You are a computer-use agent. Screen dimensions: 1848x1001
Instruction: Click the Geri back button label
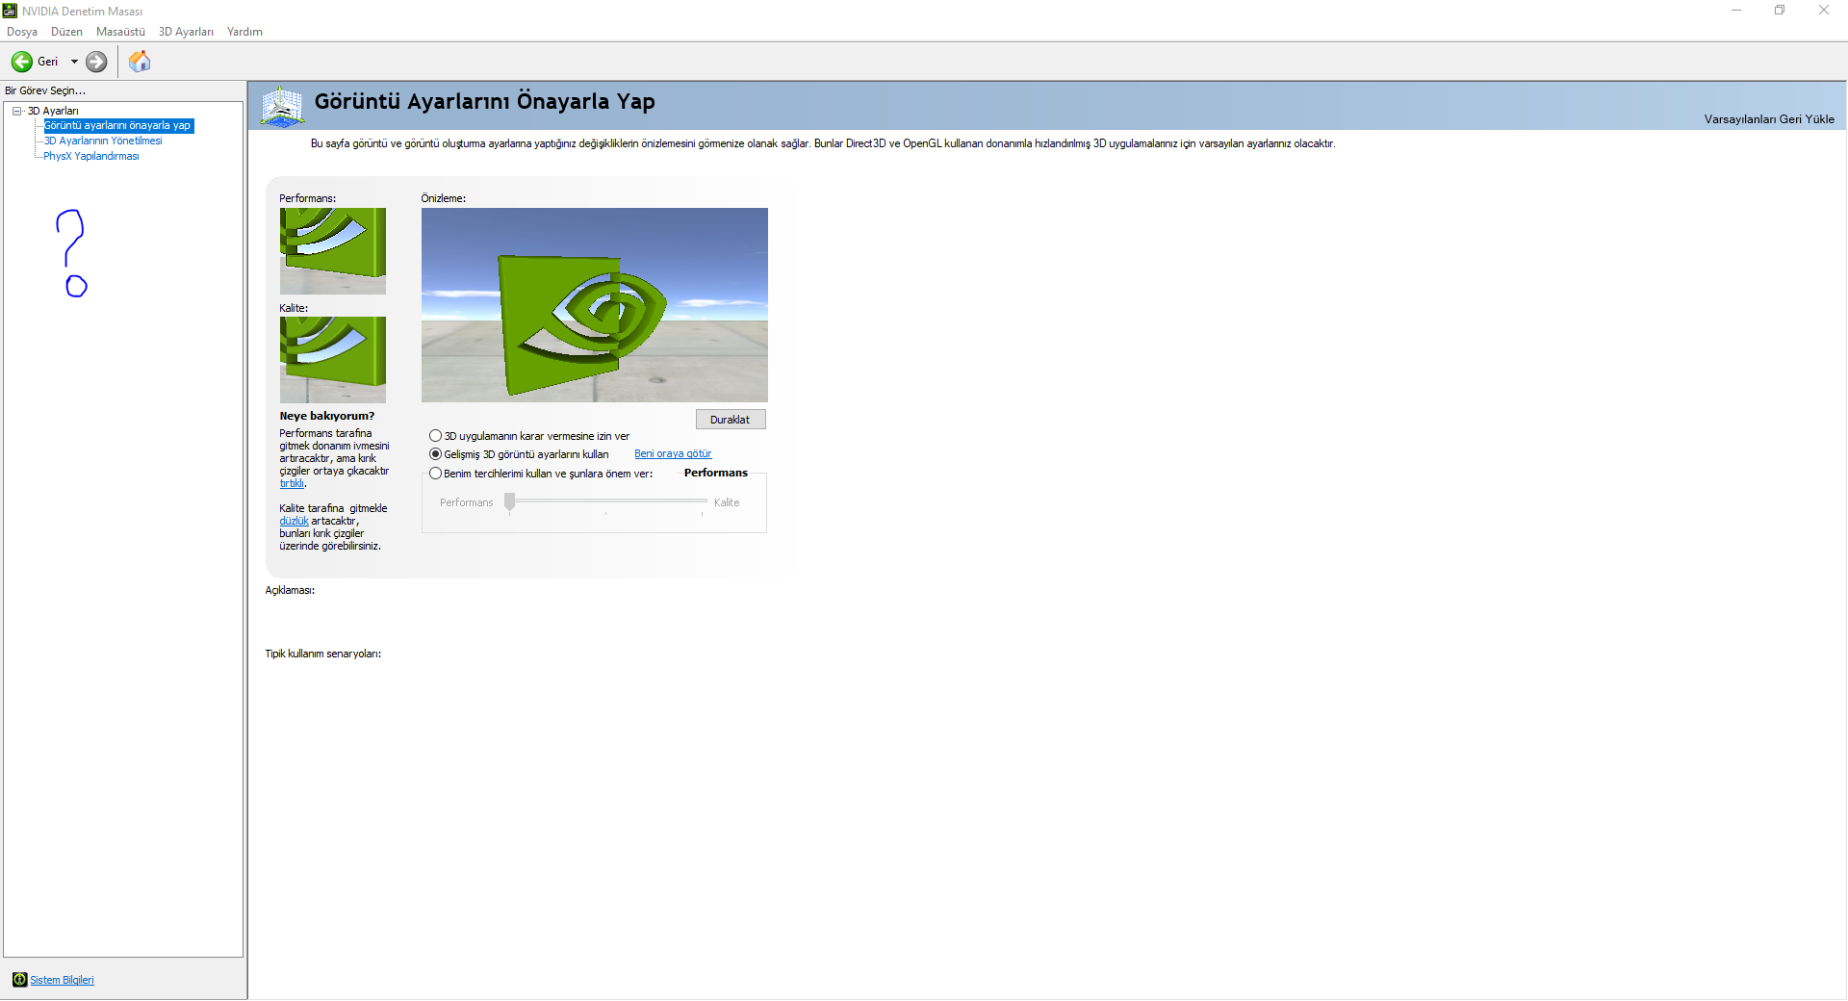pyautogui.click(x=48, y=62)
